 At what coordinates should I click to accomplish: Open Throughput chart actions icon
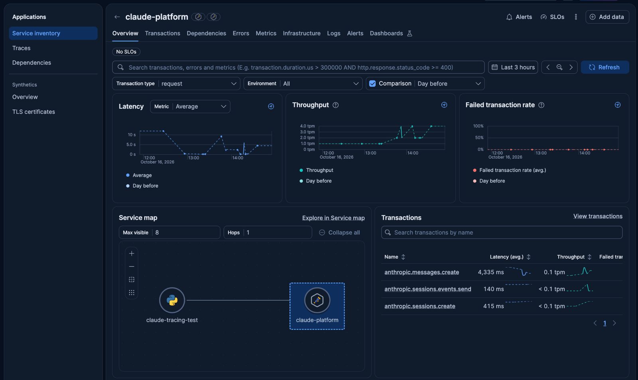coord(444,105)
